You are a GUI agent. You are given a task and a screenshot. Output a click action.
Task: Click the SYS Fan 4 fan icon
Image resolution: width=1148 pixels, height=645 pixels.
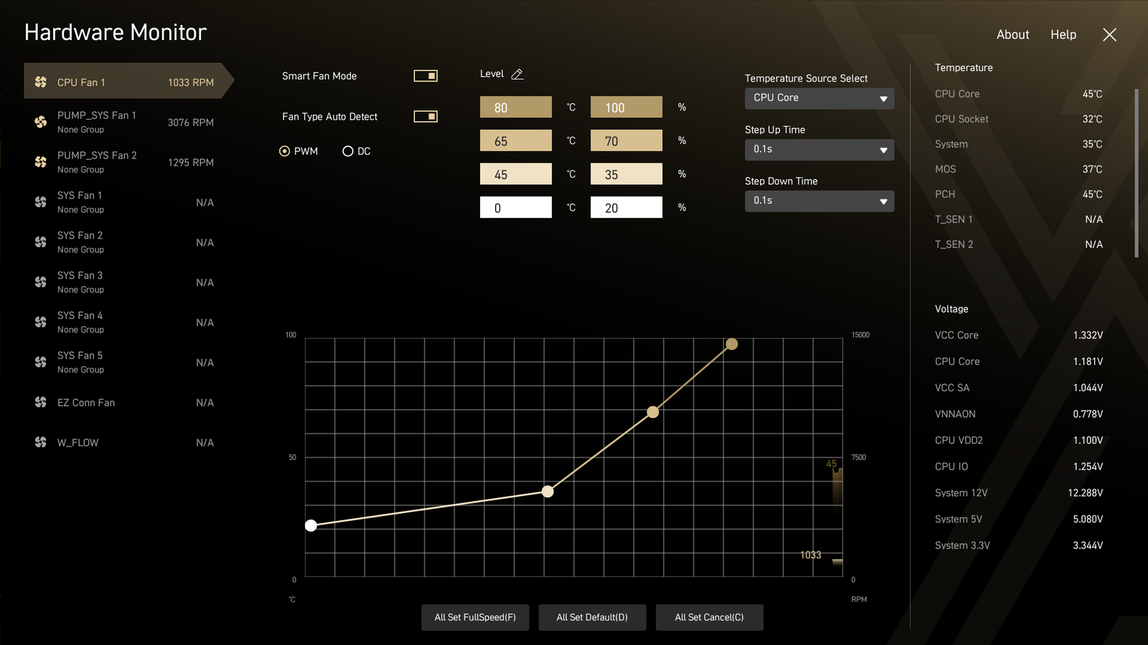point(41,322)
